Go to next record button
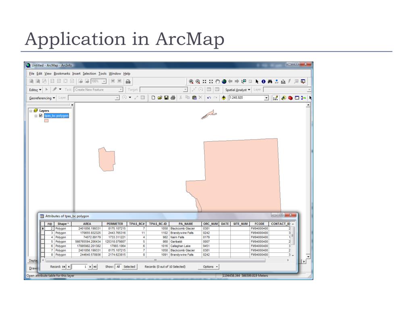413x309 pixels. (90, 267)
